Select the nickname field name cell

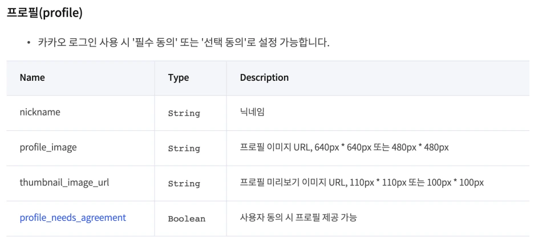(x=40, y=113)
